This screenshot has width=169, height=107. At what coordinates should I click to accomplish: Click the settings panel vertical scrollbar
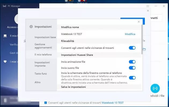pyautogui.click(x=142, y=39)
